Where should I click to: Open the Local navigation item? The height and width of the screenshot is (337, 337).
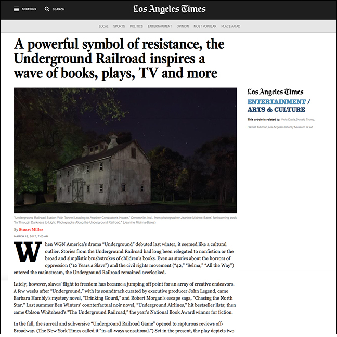point(103,26)
